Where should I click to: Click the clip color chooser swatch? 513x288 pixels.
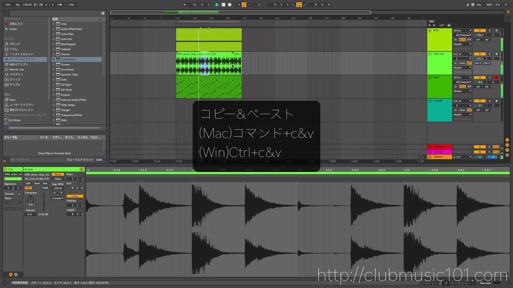[x=13, y=179]
